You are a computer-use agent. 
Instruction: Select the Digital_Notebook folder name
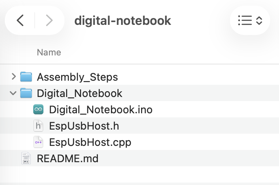tap(80, 93)
